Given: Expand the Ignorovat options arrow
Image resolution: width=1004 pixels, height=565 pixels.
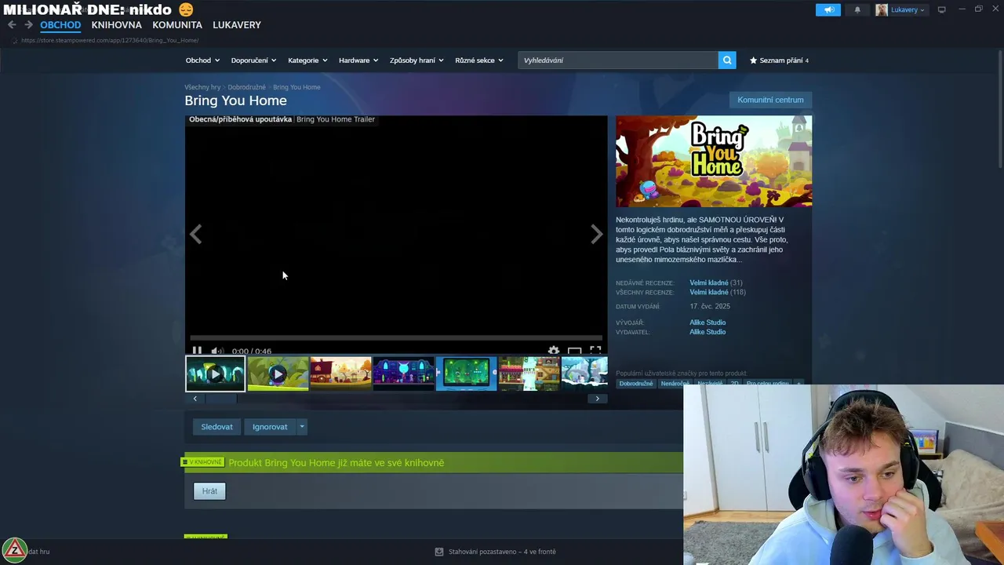Looking at the screenshot, I should coord(302,427).
